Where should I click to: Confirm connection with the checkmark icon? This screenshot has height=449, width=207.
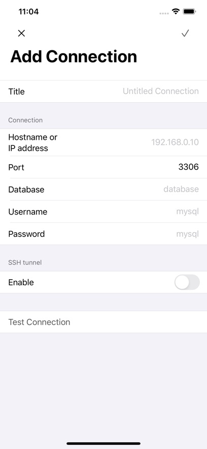185,34
